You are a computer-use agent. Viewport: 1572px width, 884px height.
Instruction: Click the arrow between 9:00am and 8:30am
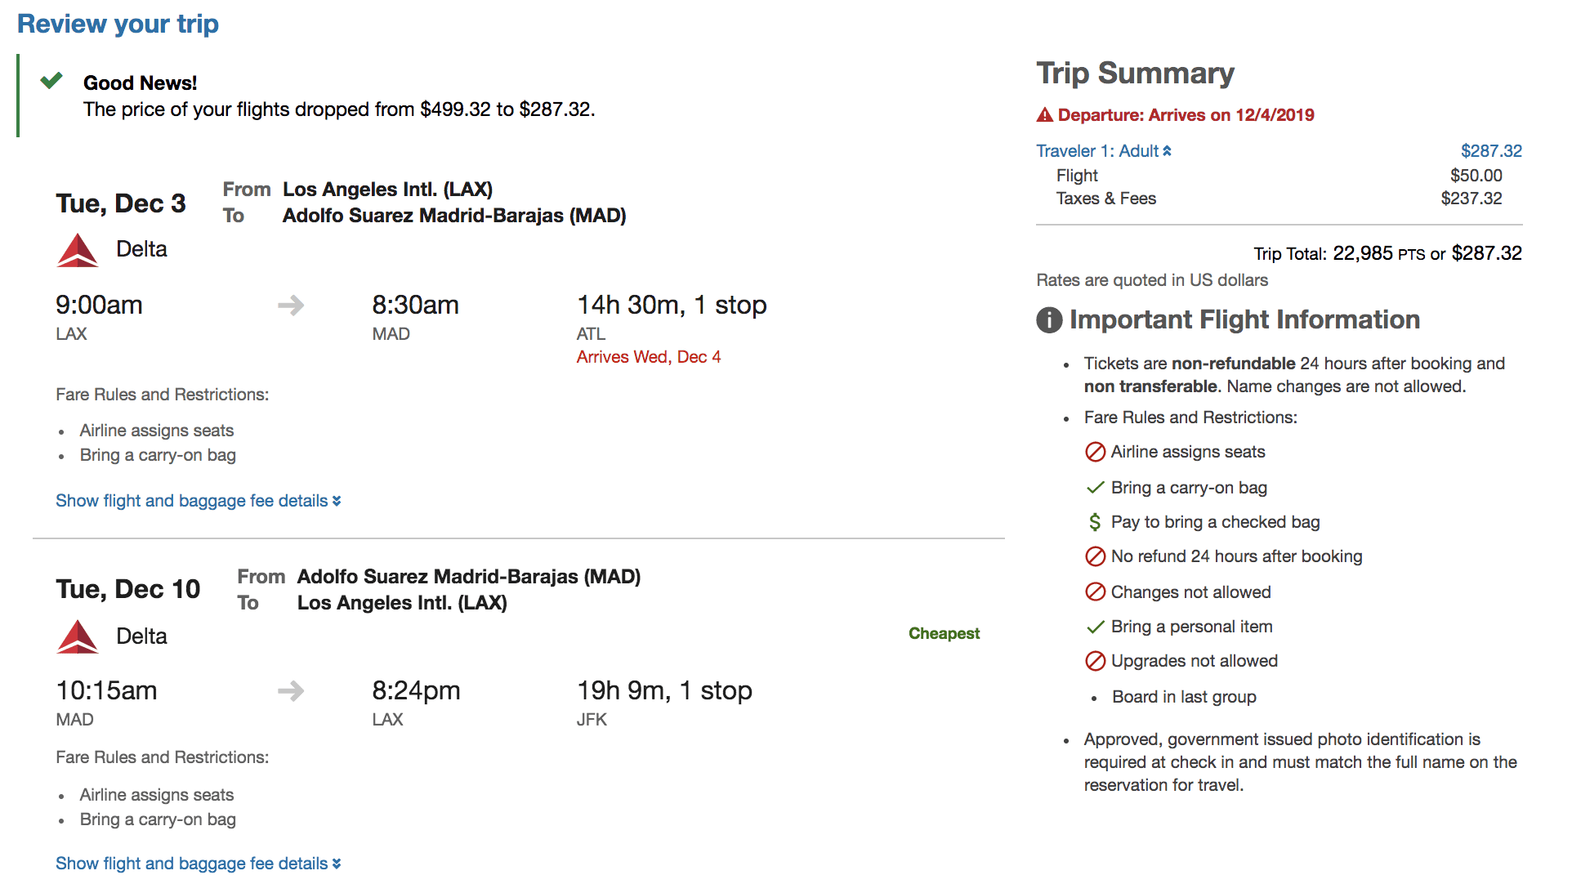(291, 306)
